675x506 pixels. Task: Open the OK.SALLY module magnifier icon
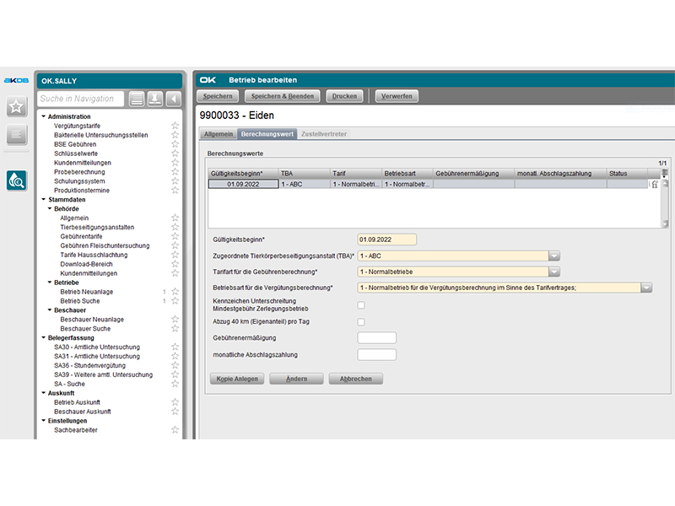pyautogui.click(x=17, y=180)
